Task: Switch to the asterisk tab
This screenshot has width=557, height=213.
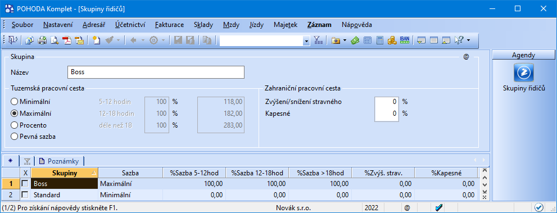Action: (x=10, y=161)
